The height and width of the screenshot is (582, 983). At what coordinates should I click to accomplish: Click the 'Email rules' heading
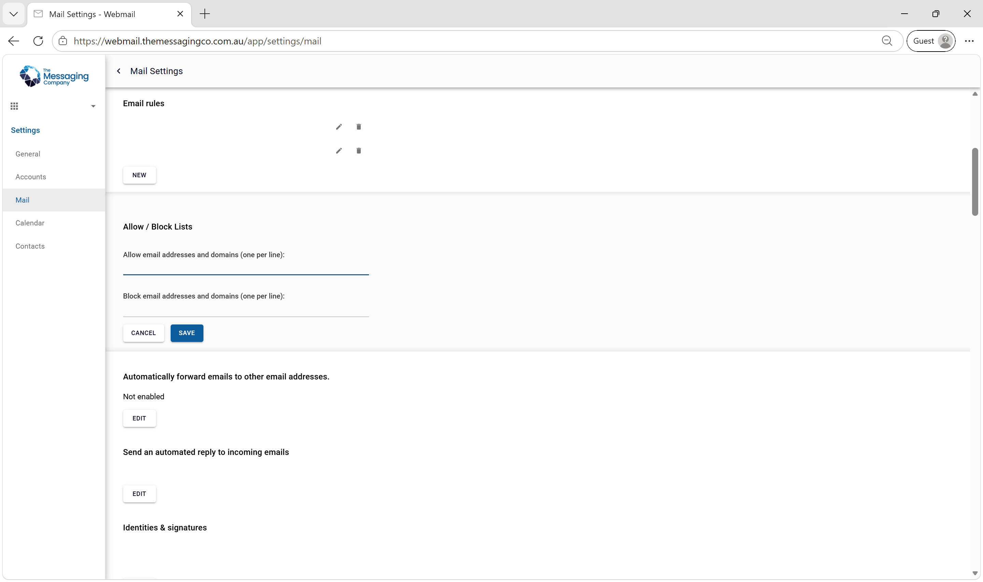tap(144, 103)
